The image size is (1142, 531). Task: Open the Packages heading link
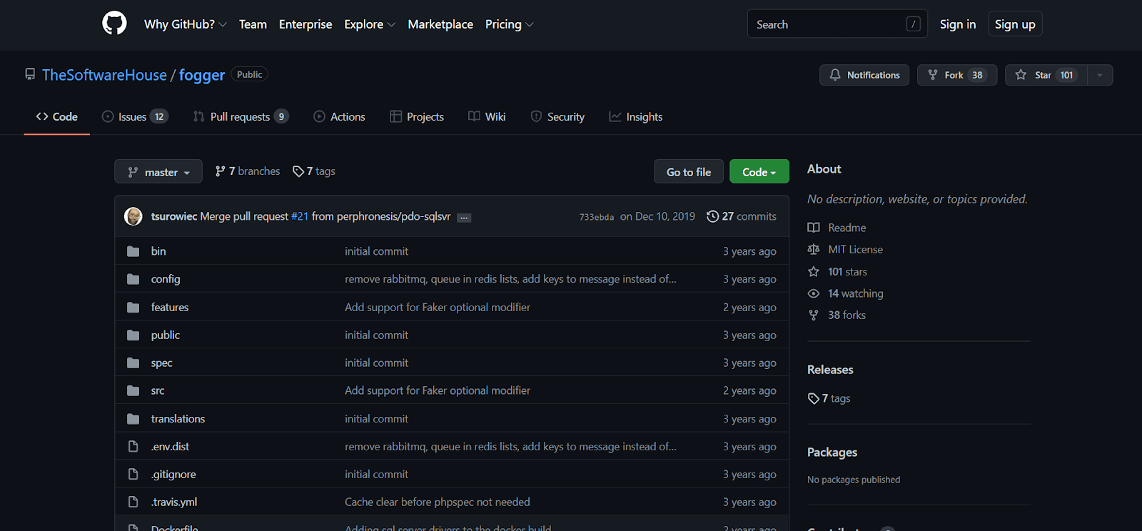coord(832,452)
